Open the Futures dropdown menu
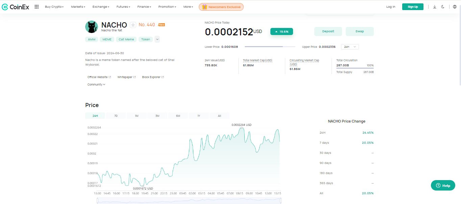Viewport: 461px width, 204px height. click(x=123, y=7)
